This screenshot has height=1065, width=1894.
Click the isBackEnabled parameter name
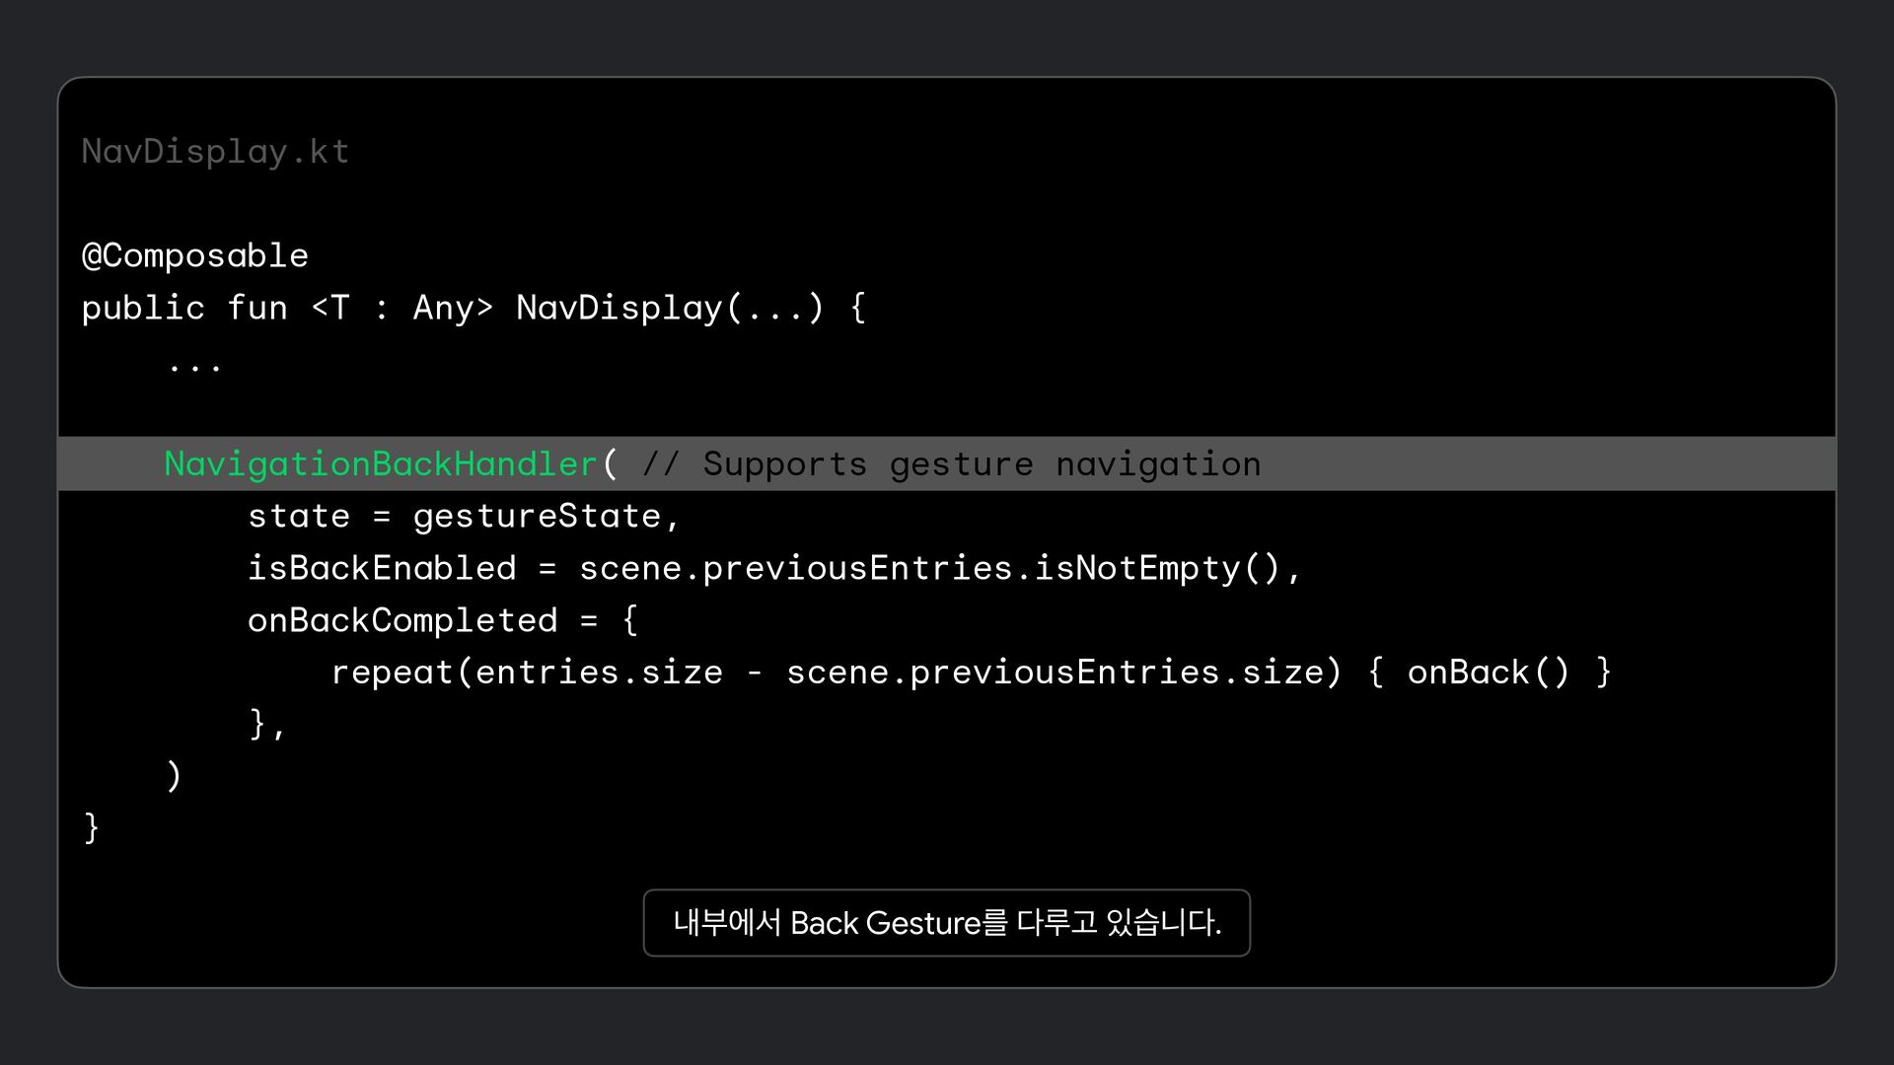tap(381, 568)
